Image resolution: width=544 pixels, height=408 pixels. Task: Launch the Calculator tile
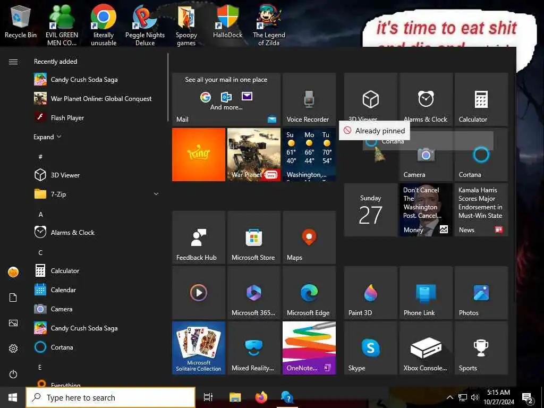tap(481, 99)
